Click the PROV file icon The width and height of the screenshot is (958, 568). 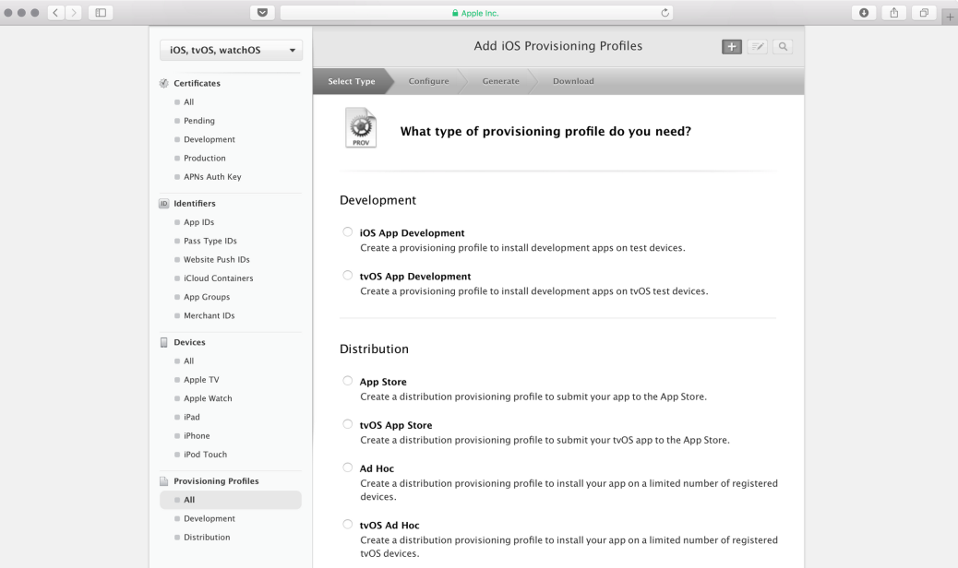pos(361,127)
